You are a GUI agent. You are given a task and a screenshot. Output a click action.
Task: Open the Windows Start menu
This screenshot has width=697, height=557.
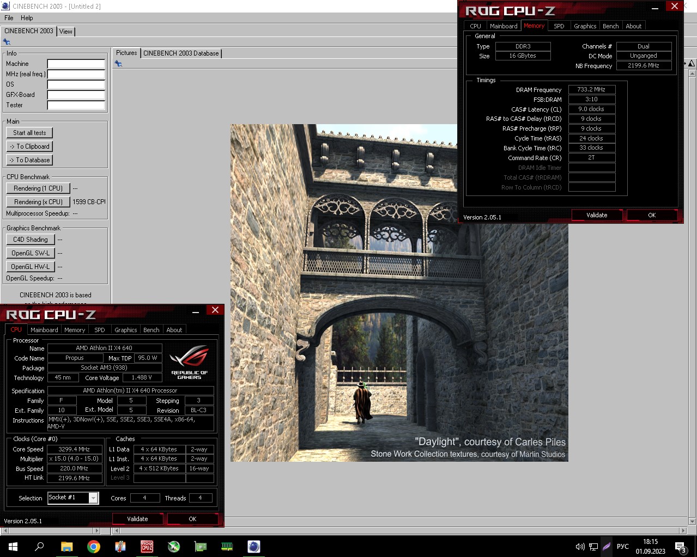(x=13, y=546)
